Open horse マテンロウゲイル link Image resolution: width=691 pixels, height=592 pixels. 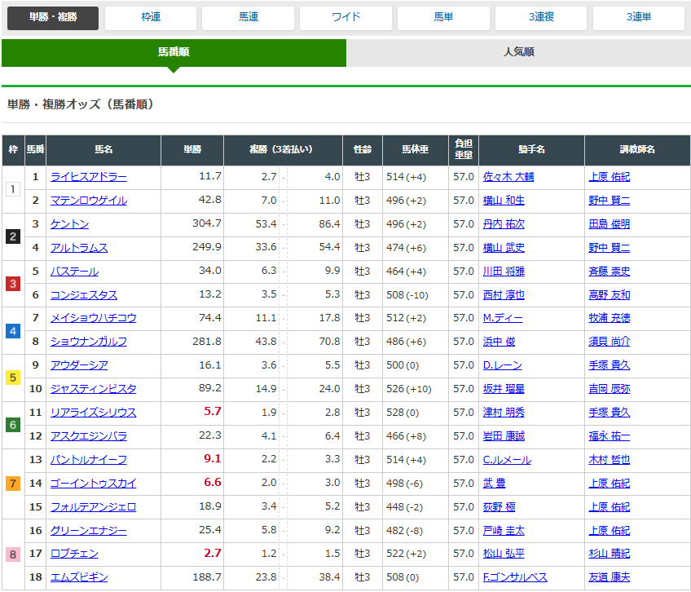pyautogui.click(x=89, y=201)
